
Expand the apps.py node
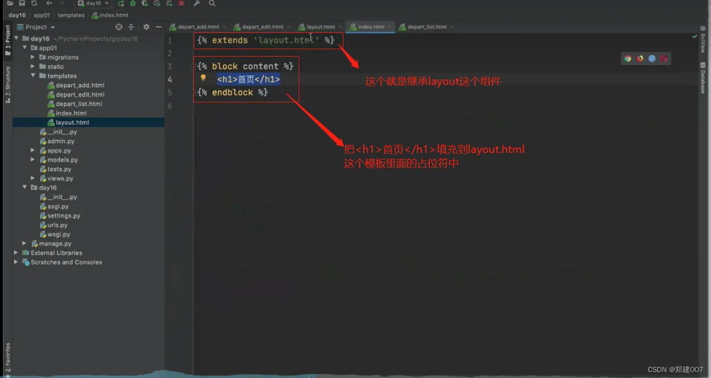(x=33, y=150)
